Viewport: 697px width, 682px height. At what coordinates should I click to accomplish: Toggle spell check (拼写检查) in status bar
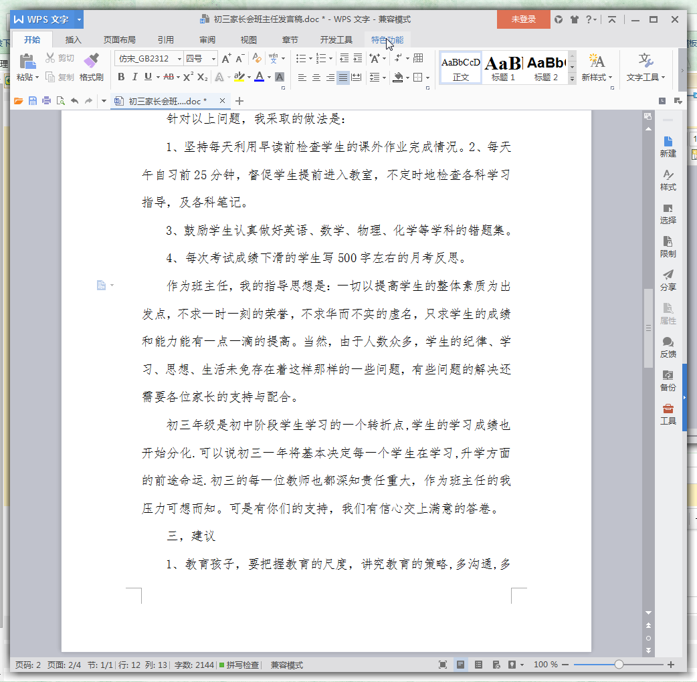239,665
